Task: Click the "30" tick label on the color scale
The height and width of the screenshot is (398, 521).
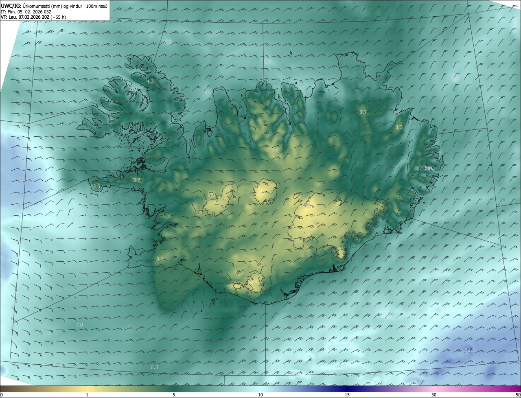Action: (x=434, y=395)
